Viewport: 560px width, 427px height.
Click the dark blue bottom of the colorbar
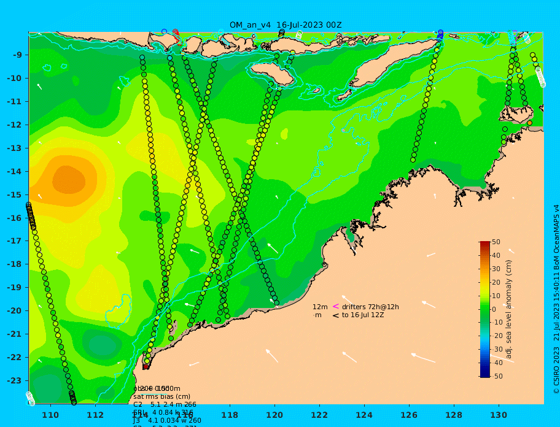[x=485, y=374]
